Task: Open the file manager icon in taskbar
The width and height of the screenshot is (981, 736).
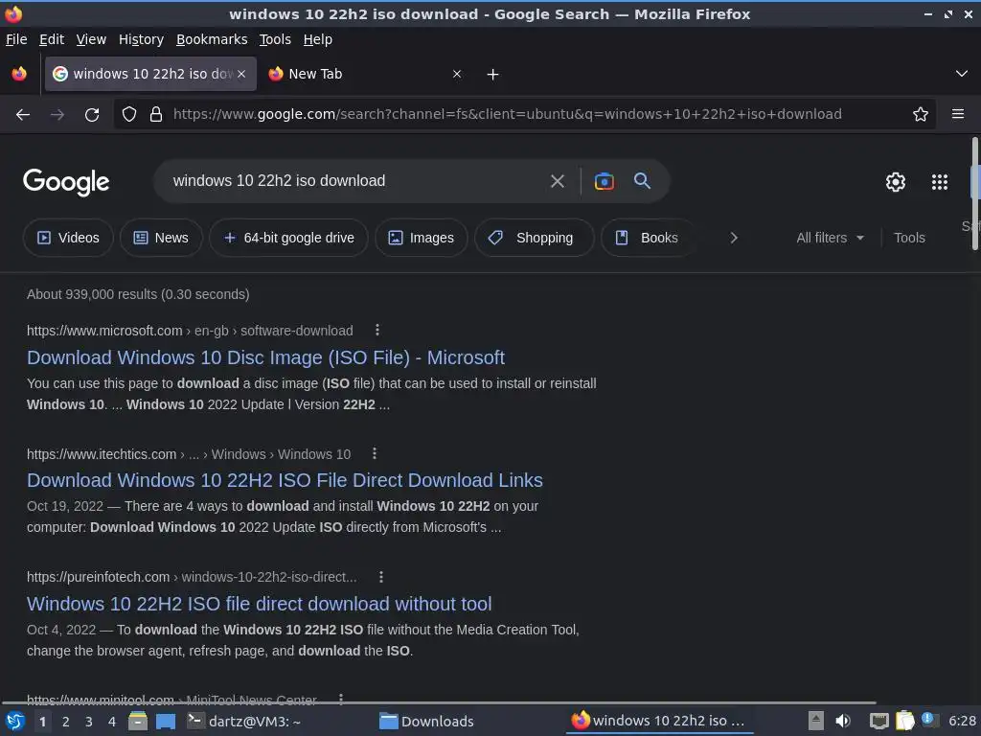Action: (x=138, y=721)
